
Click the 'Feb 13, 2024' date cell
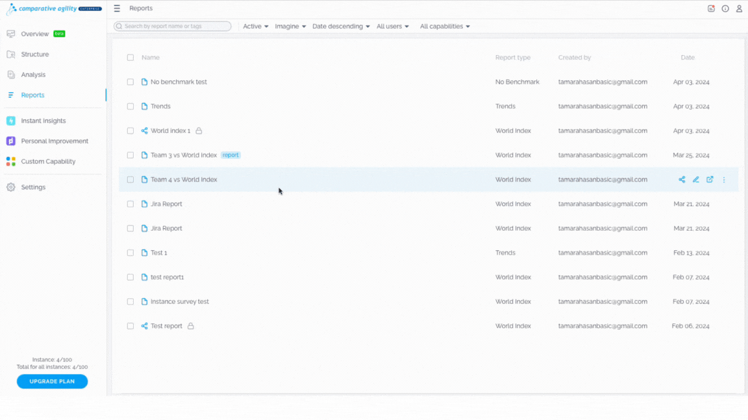(692, 253)
